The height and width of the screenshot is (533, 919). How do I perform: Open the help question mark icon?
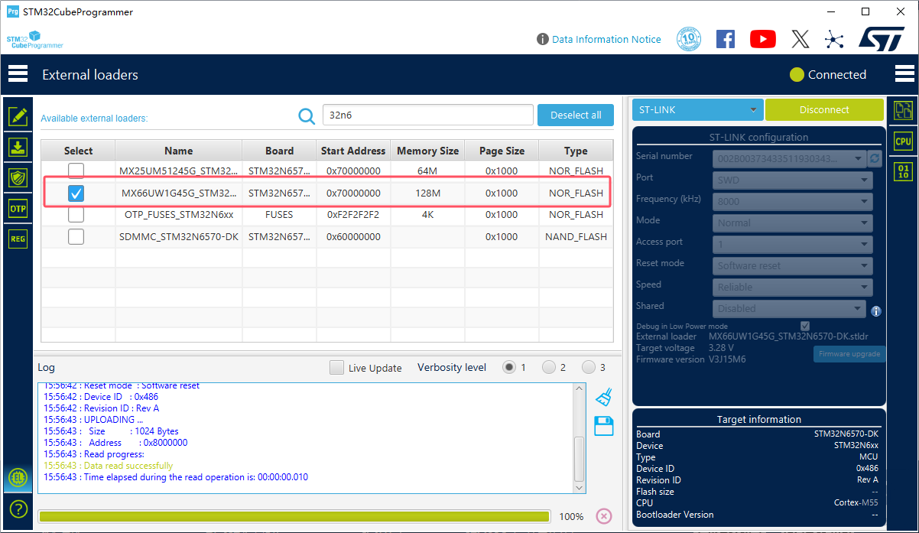18,509
